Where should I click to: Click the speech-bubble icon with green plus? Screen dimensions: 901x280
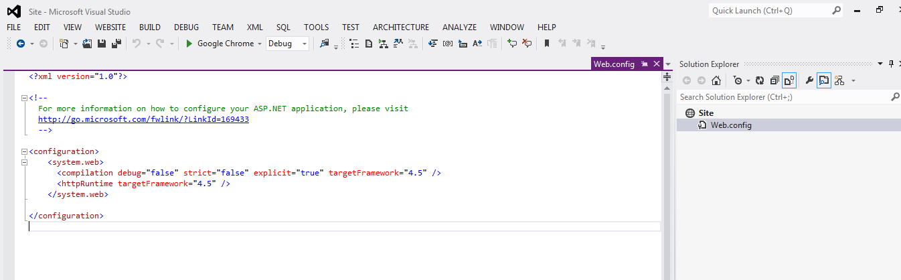coord(512,44)
